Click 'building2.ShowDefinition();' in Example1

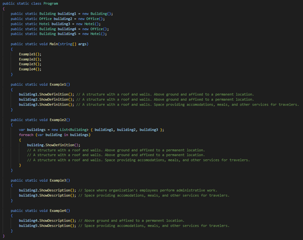click(46, 99)
